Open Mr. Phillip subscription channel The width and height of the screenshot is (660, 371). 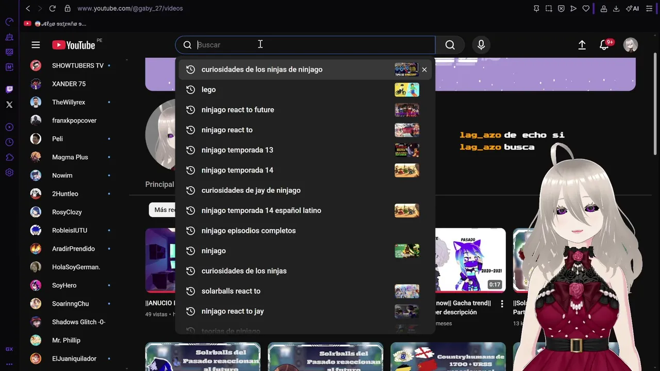click(x=71, y=340)
